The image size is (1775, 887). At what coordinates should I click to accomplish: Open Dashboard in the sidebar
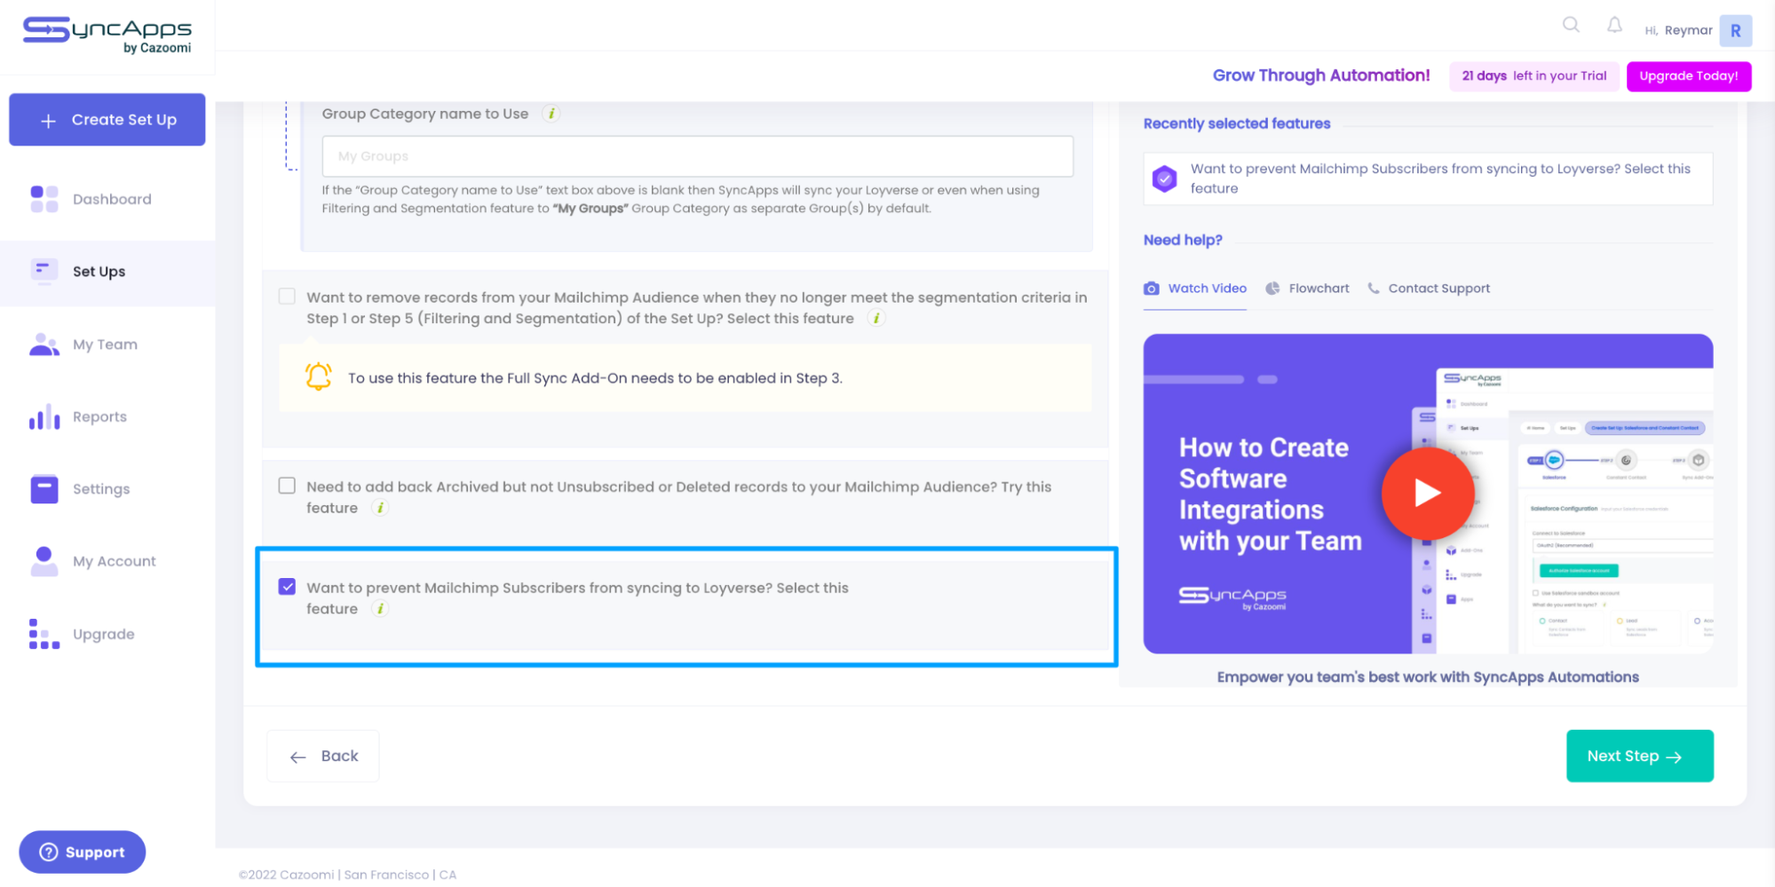[x=107, y=199]
